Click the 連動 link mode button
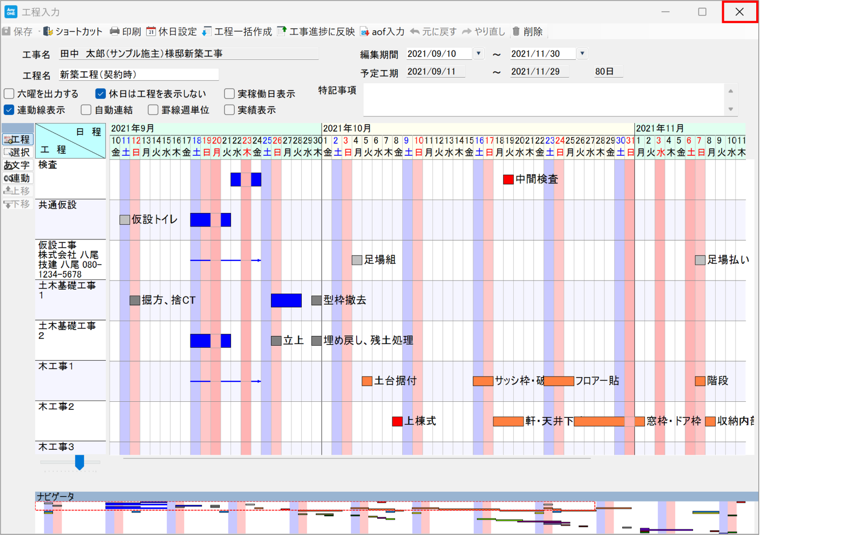Screen dimensions: 842x535 pos(18,178)
